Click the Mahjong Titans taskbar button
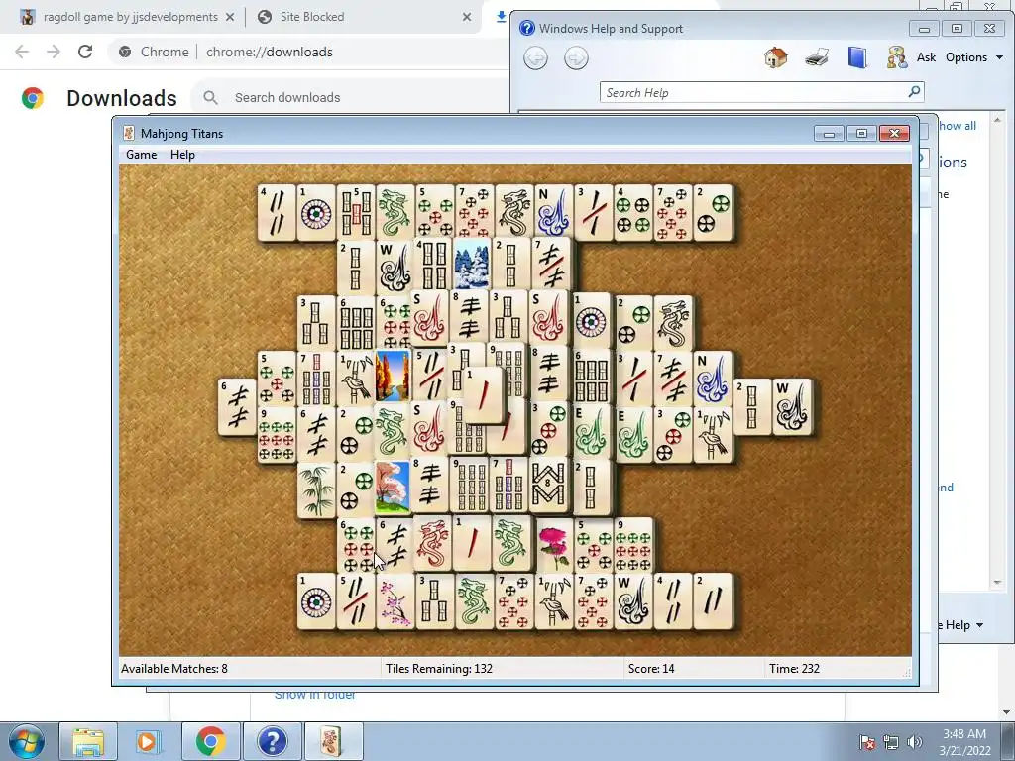Viewport: 1015px width, 761px height. [x=333, y=741]
